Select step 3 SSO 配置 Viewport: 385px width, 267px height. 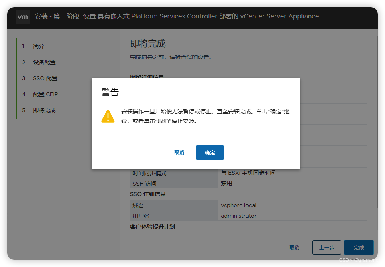pos(45,78)
